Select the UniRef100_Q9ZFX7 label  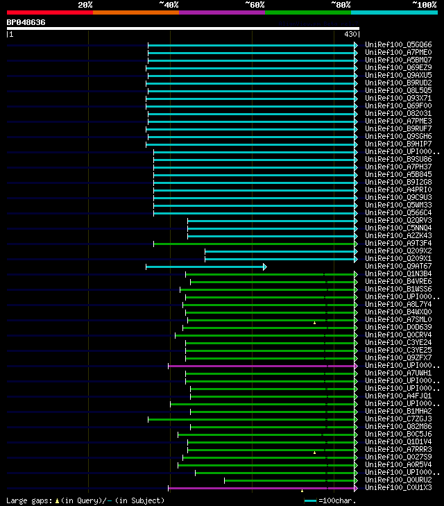(x=398, y=358)
